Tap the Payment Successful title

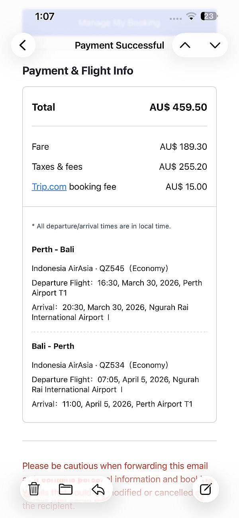pyautogui.click(x=119, y=45)
